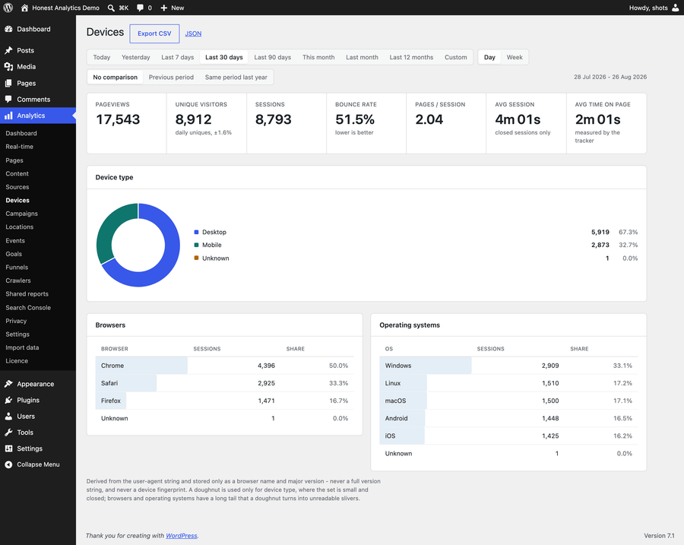
Task: Click the Plugins plug icon
Action: tap(8, 400)
